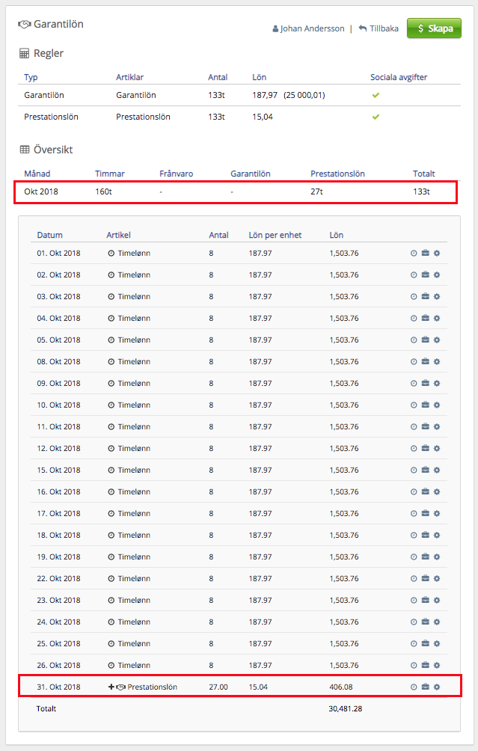Click the briefcase icon for 05. Okt 2018

[425, 340]
